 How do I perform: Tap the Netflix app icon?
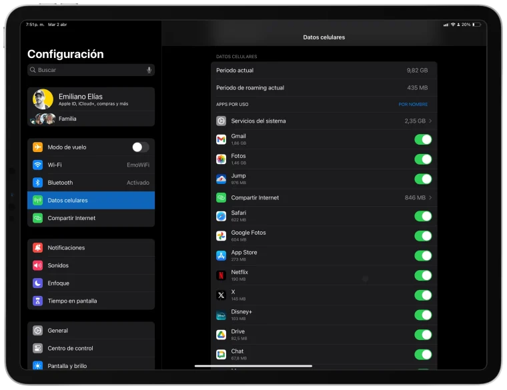pyautogui.click(x=221, y=275)
